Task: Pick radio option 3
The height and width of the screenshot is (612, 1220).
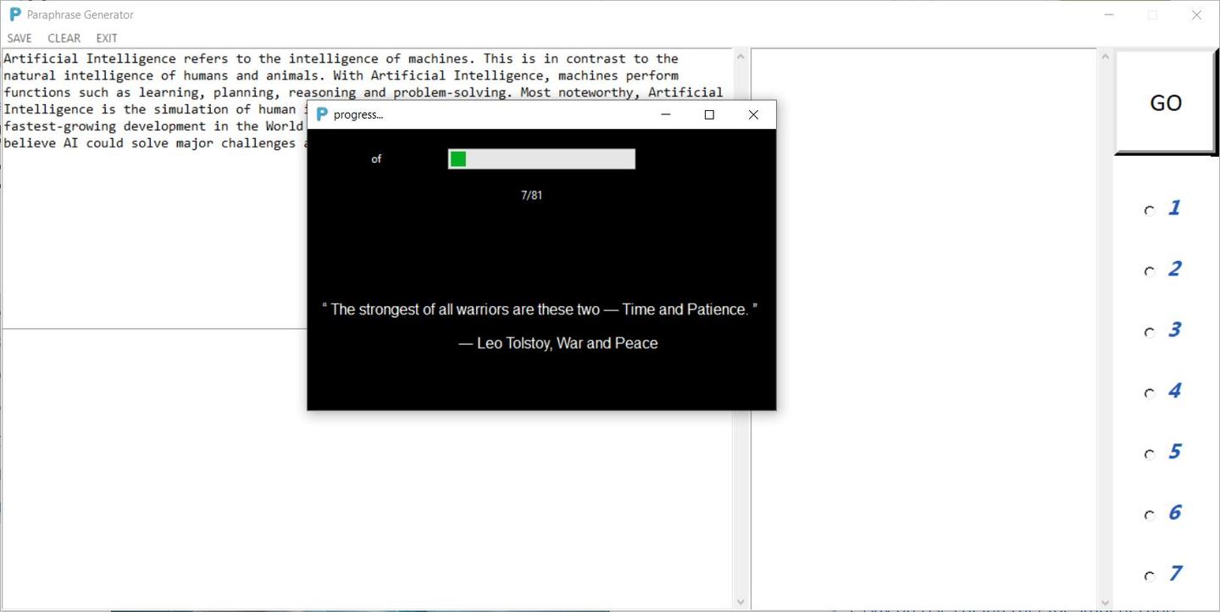Action: point(1150,332)
